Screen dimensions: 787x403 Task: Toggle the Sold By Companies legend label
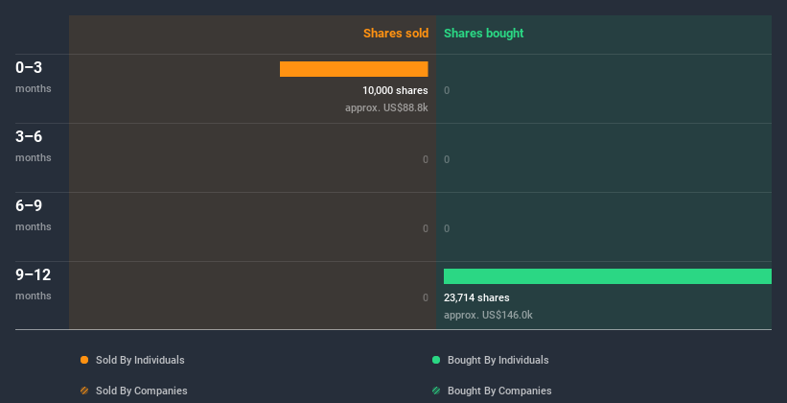pyautogui.click(x=141, y=391)
